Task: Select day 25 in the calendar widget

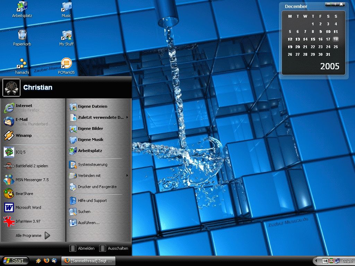Action: [x=336, y=47]
